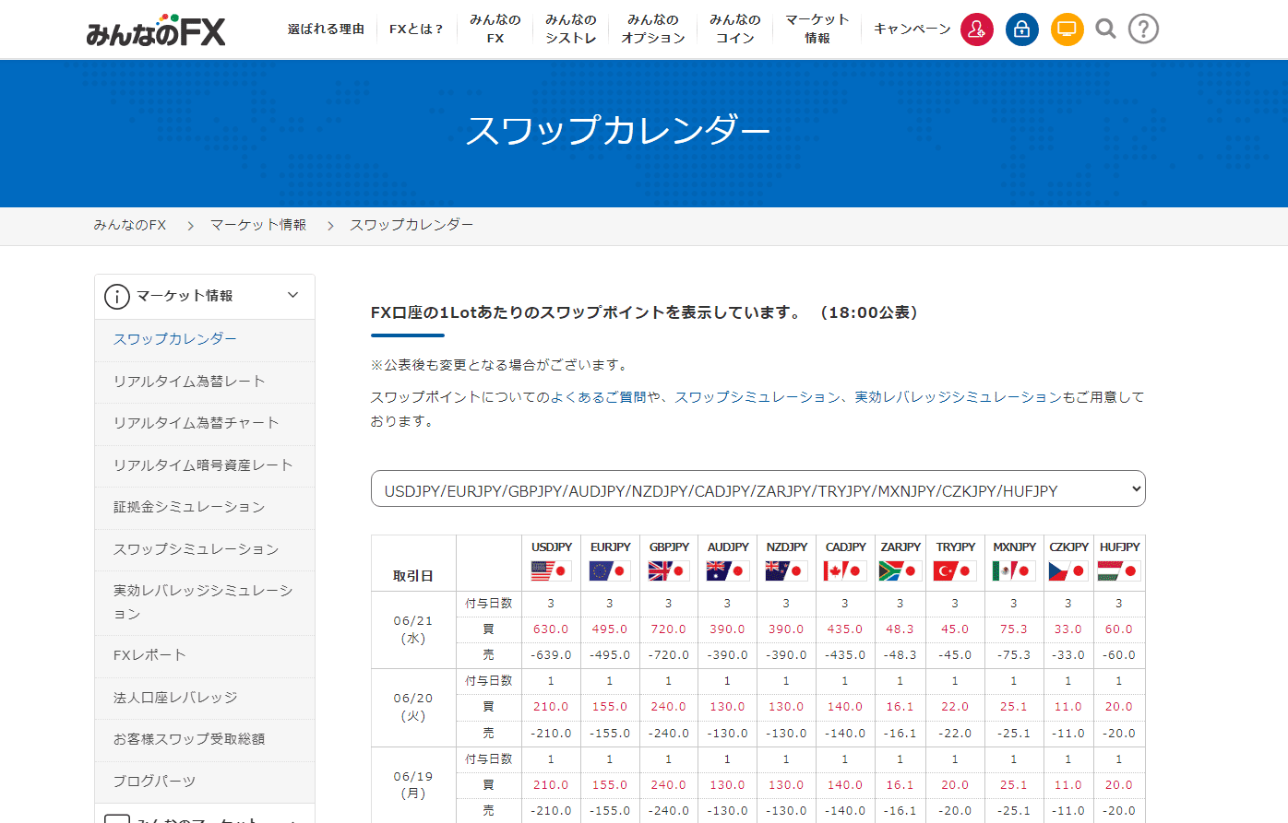Click the 75.3 MXNJPY buy value
Viewport: 1288px width, 823px height.
[x=1013, y=629]
